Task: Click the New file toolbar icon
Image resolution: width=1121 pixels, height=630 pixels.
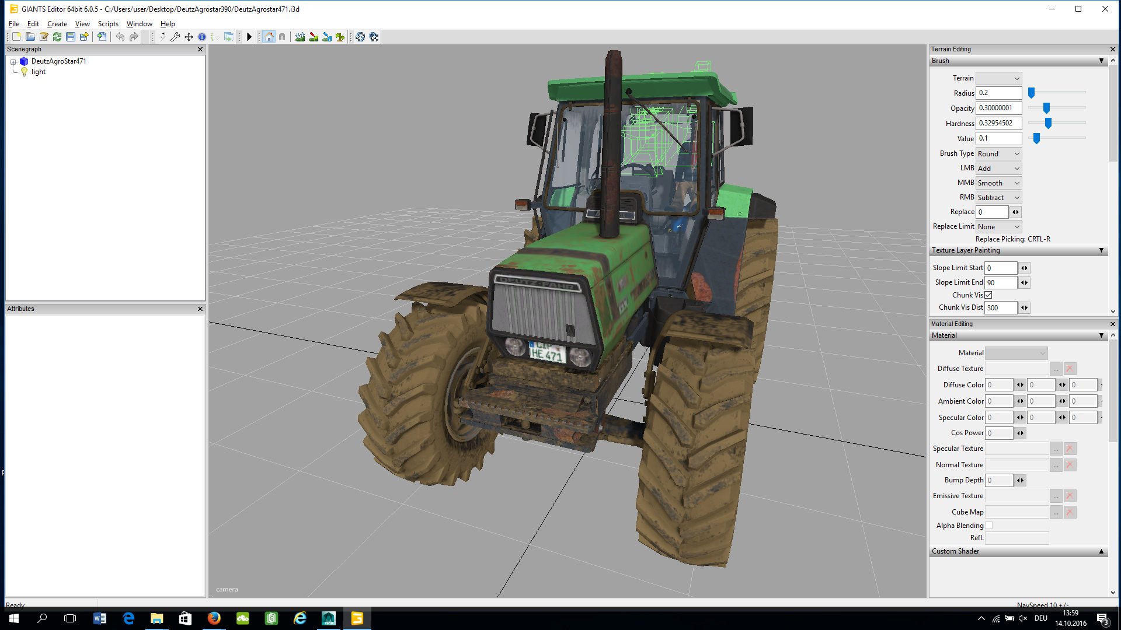Action: tap(16, 37)
